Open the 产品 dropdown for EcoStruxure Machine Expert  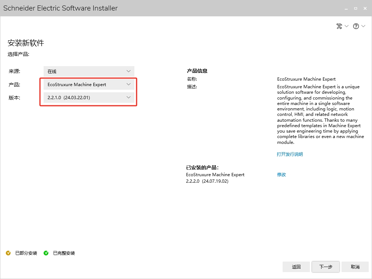pyautogui.click(x=89, y=84)
